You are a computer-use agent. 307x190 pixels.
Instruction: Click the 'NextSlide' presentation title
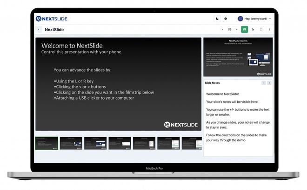[x=54, y=30]
